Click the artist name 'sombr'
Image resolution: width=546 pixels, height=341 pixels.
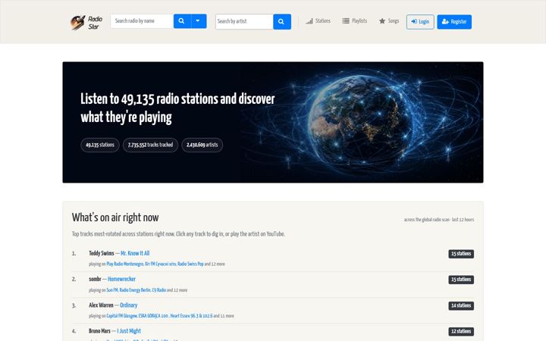click(95, 279)
